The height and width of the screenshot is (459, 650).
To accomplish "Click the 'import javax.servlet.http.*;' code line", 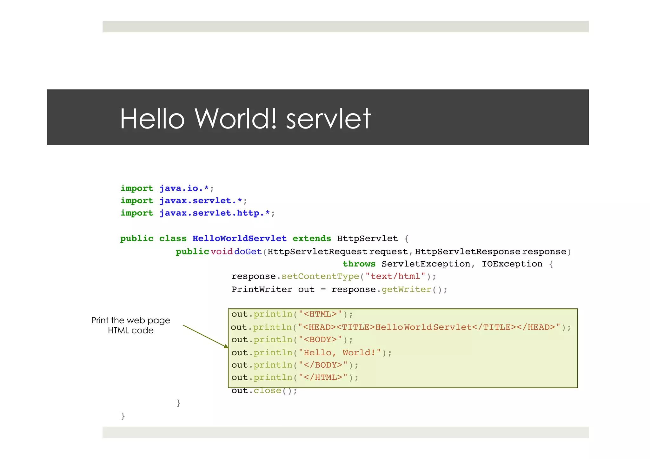I will tap(198, 213).
